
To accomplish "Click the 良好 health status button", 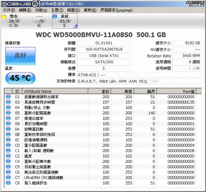I will click(x=20, y=56).
